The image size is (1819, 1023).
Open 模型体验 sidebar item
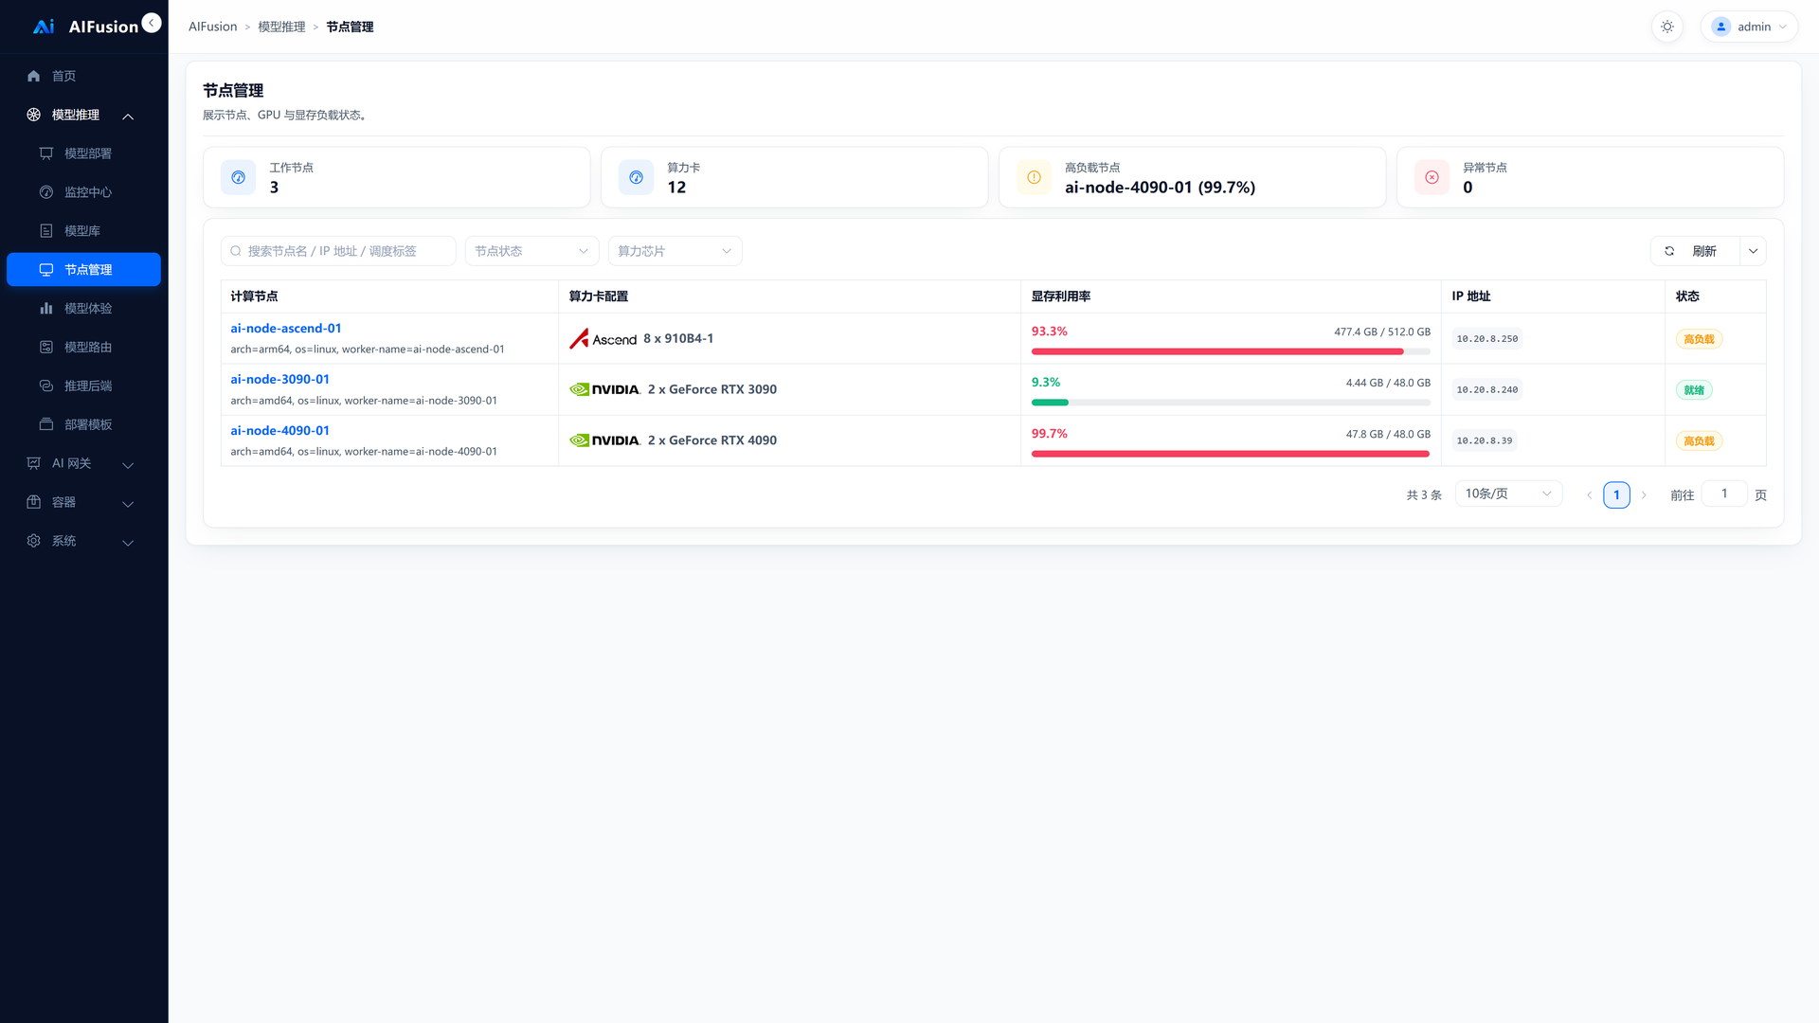click(84, 309)
